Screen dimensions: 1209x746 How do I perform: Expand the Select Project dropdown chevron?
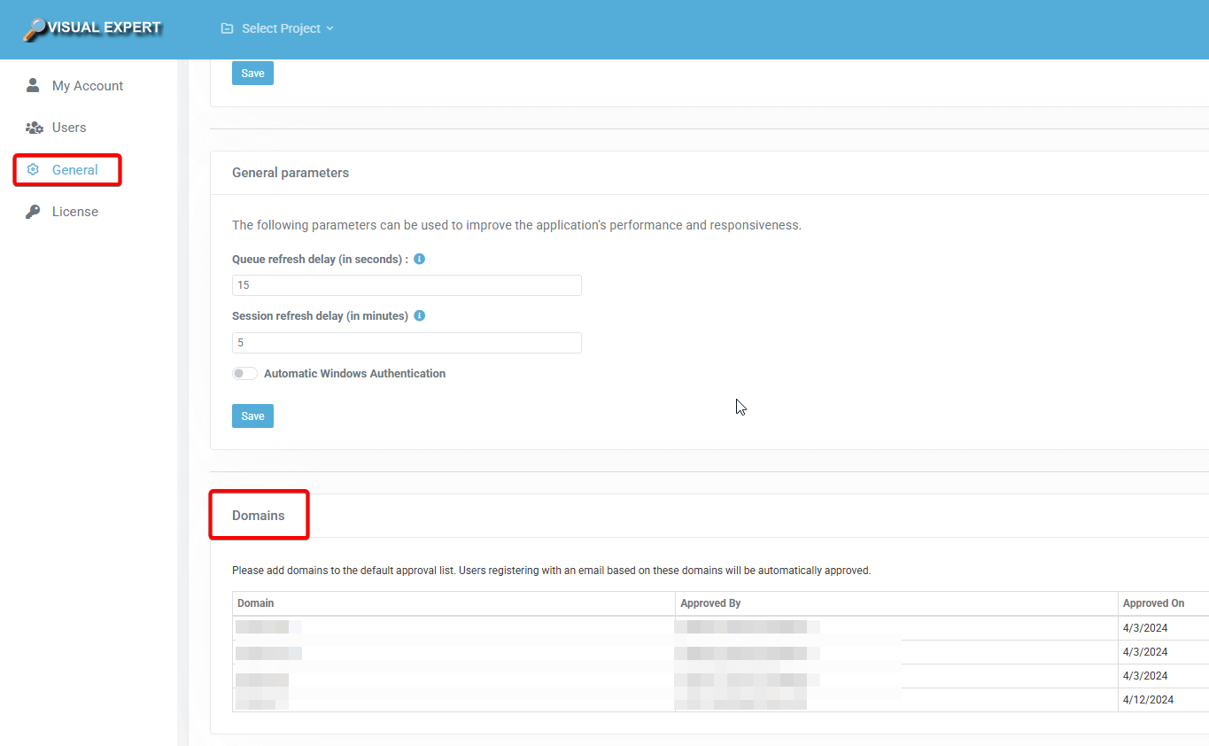pyautogui.click(x=330, y=28)
